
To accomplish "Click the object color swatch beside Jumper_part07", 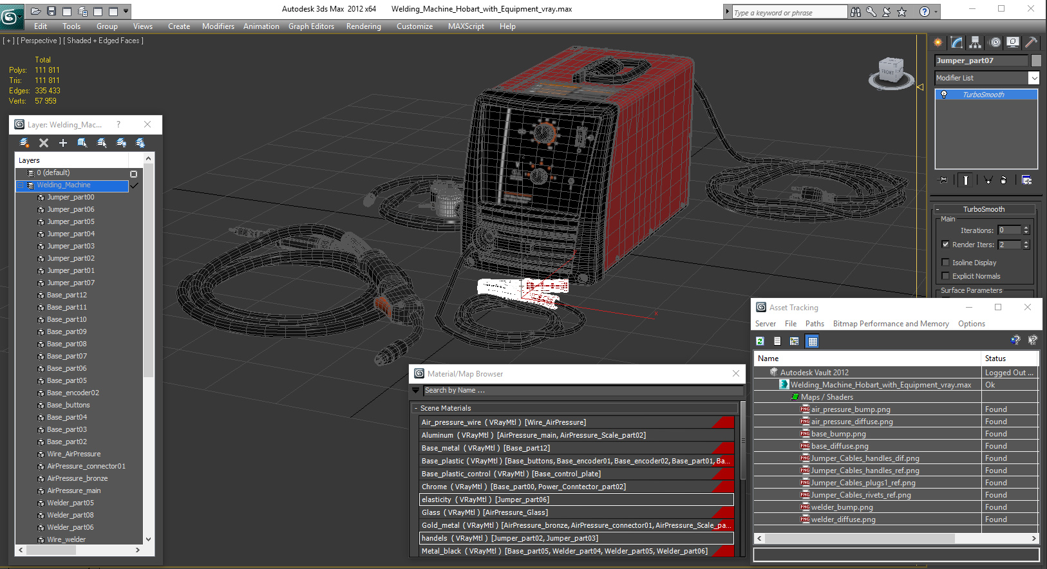I will point(1035,61).
